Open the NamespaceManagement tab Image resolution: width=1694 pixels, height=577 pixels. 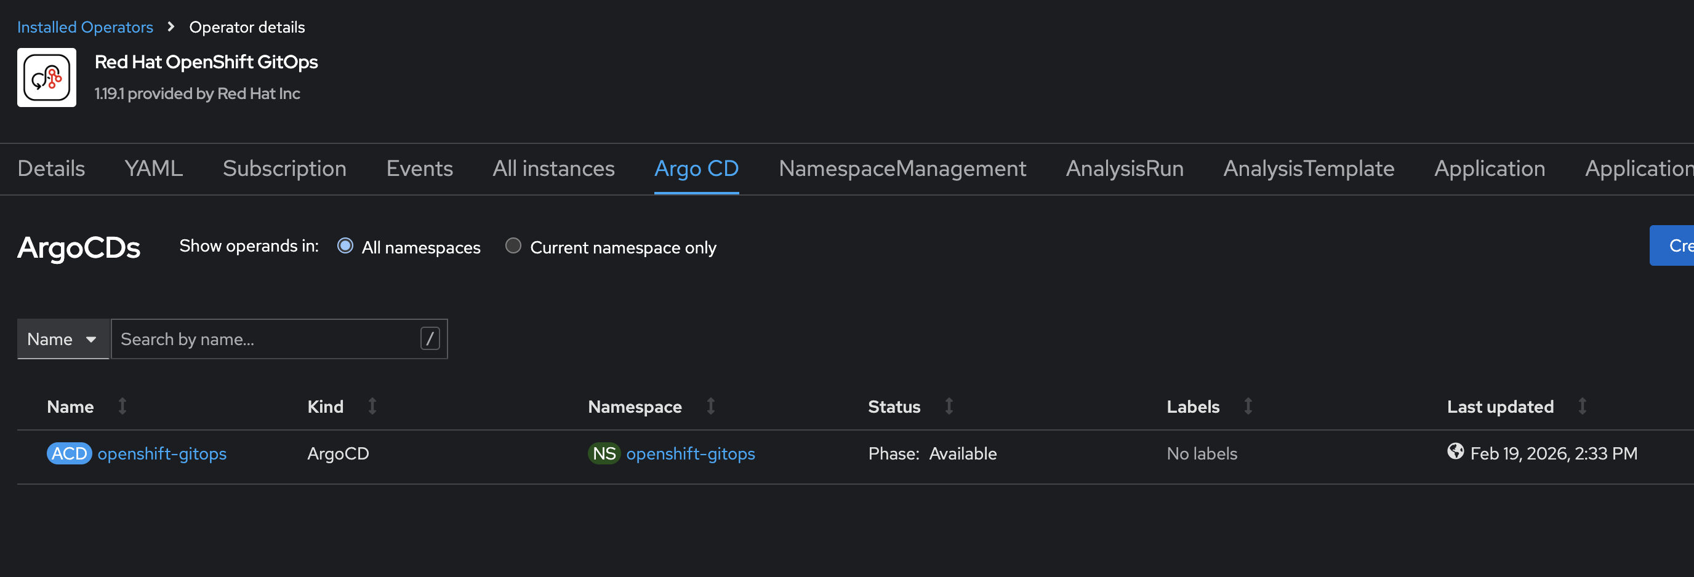tap(902, 169)
